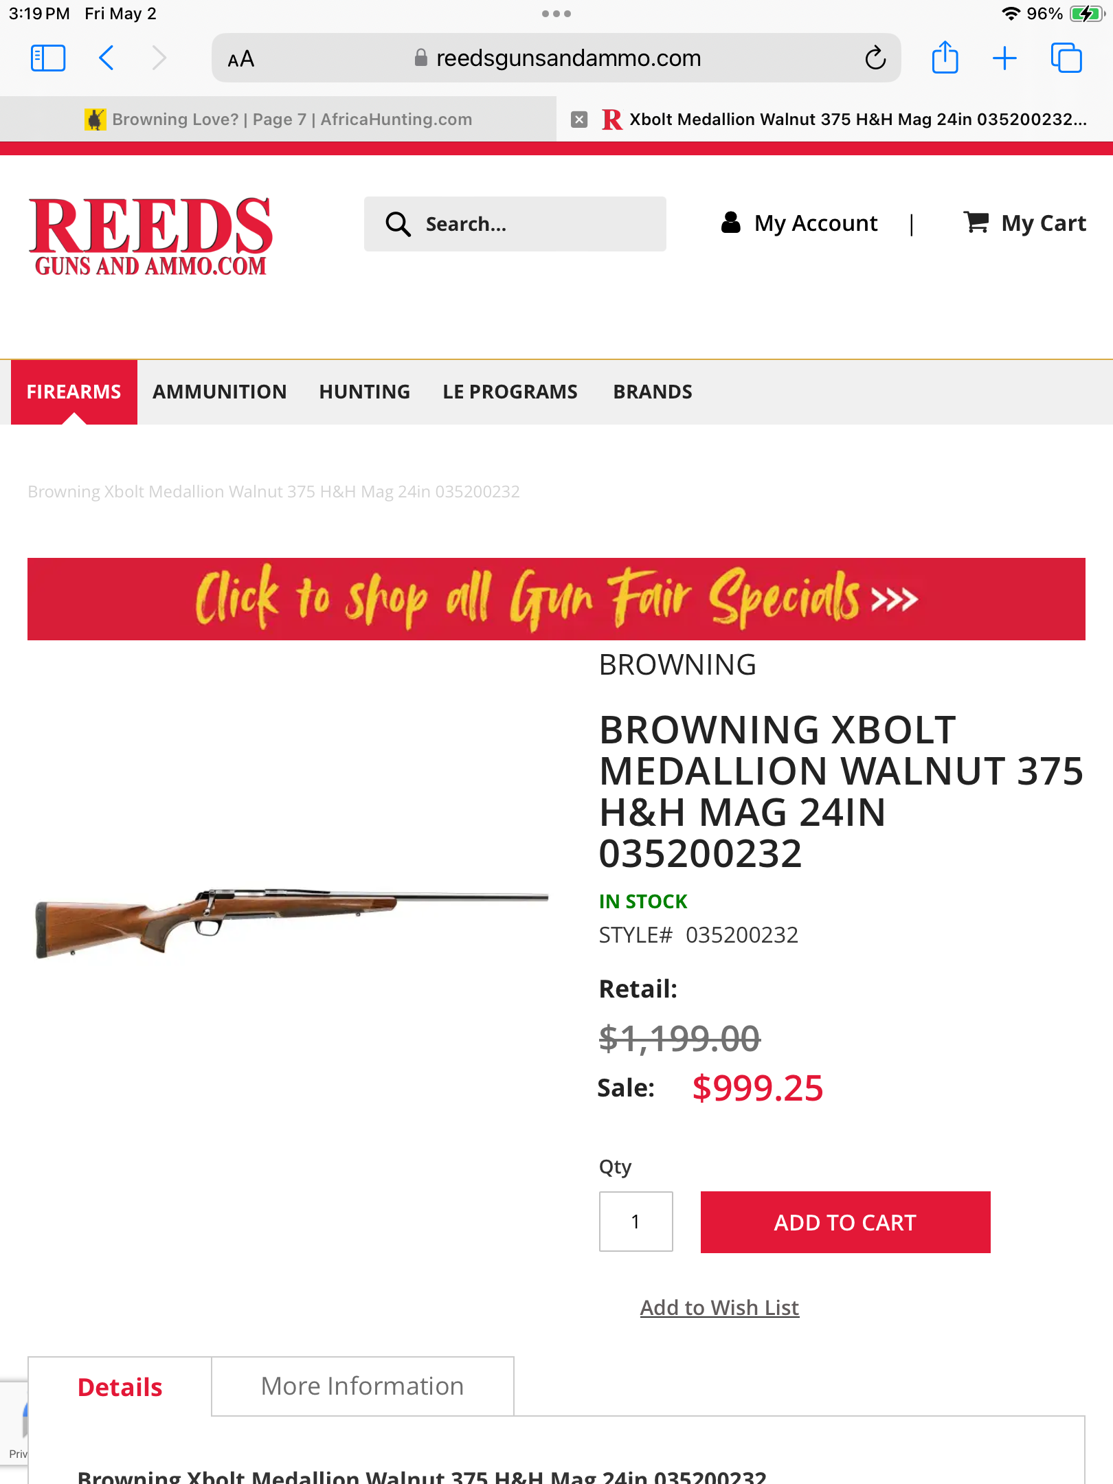
Task: Show all tabs overview icon
Action: click(1066, 58)
